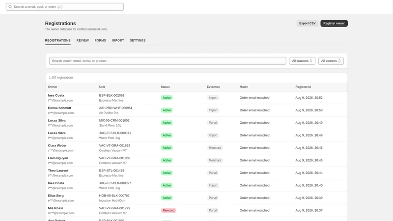Open the Forms tab
393x221 pixels.
point(100,40)
